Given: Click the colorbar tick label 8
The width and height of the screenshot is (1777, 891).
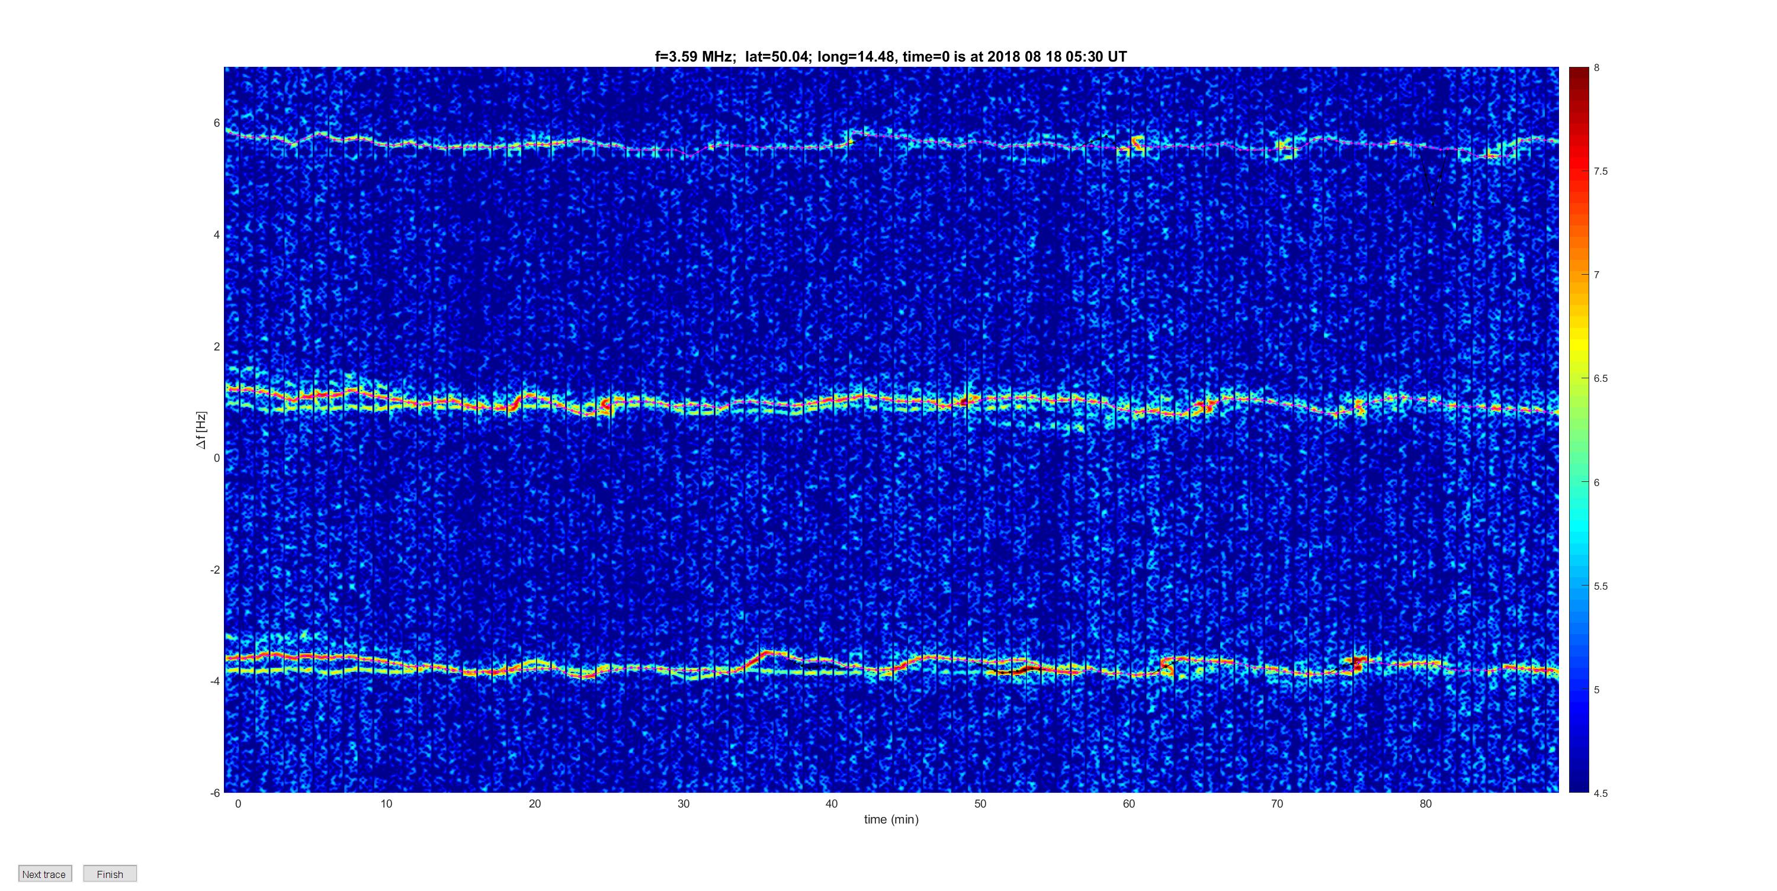Looking at the screenshot, I should pyautogui.click(x=1596, y=67).
